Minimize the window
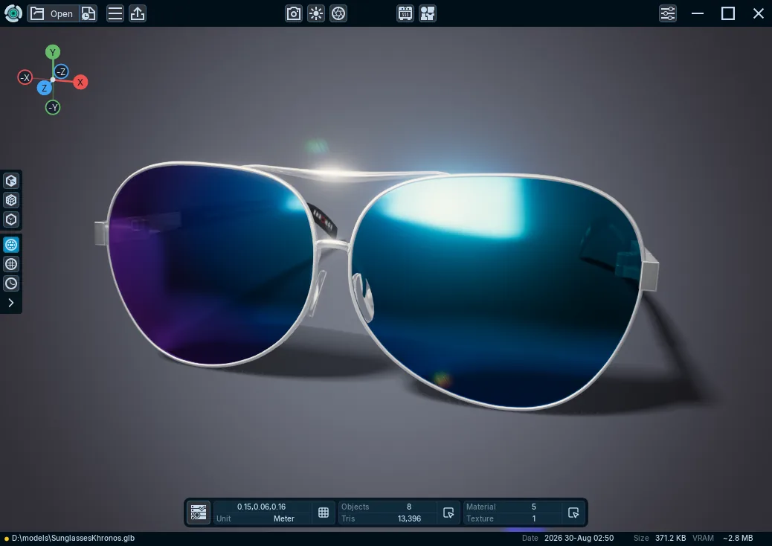The height and width of the screenshot is (546, 772). tap(698, 13)
